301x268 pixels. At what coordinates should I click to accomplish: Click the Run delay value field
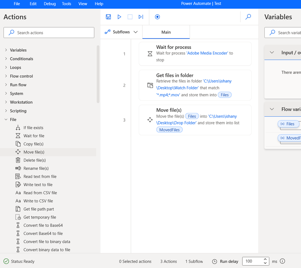tap(252, 261)
